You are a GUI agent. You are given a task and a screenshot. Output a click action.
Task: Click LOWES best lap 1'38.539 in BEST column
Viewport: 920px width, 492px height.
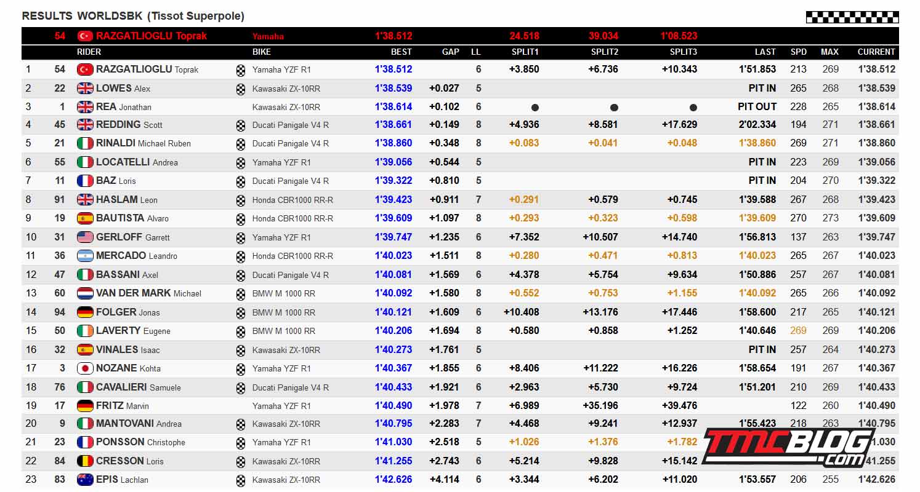tap(393, 88)
